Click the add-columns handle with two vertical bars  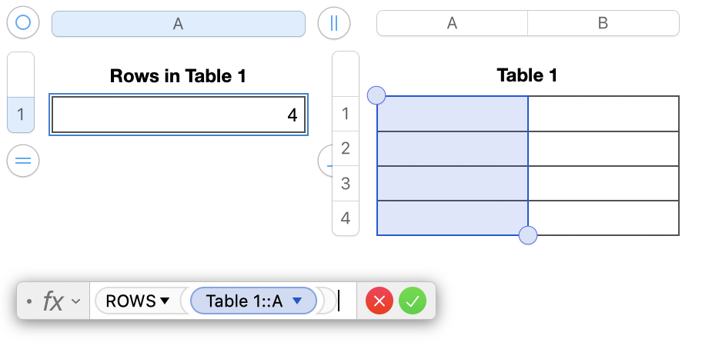(x=333, y=23)
